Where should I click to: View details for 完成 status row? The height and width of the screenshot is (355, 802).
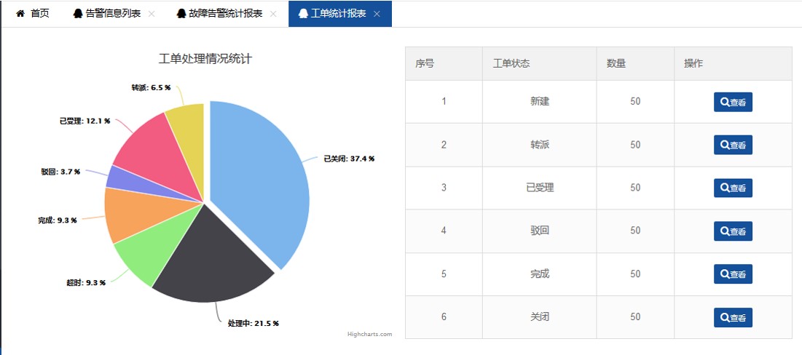coord(733,274)
